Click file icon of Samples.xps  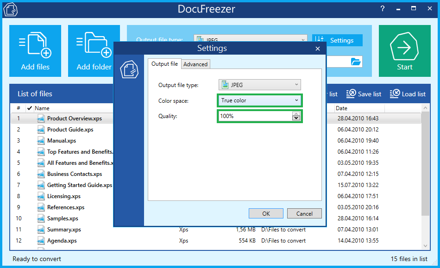[x=41, y=218]
